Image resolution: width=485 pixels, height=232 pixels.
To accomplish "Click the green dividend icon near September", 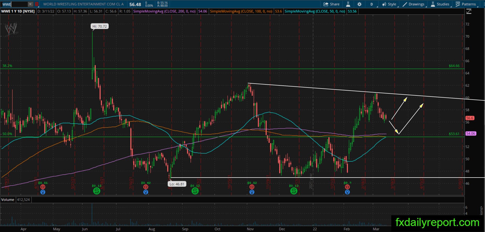I will [x=195, y=191].
